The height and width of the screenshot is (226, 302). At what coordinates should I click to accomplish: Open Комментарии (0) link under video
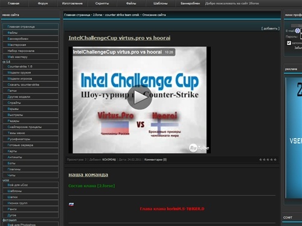point(155,160)
